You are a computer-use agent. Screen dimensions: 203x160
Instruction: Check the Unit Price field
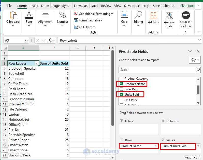click(x=121, y=100)
